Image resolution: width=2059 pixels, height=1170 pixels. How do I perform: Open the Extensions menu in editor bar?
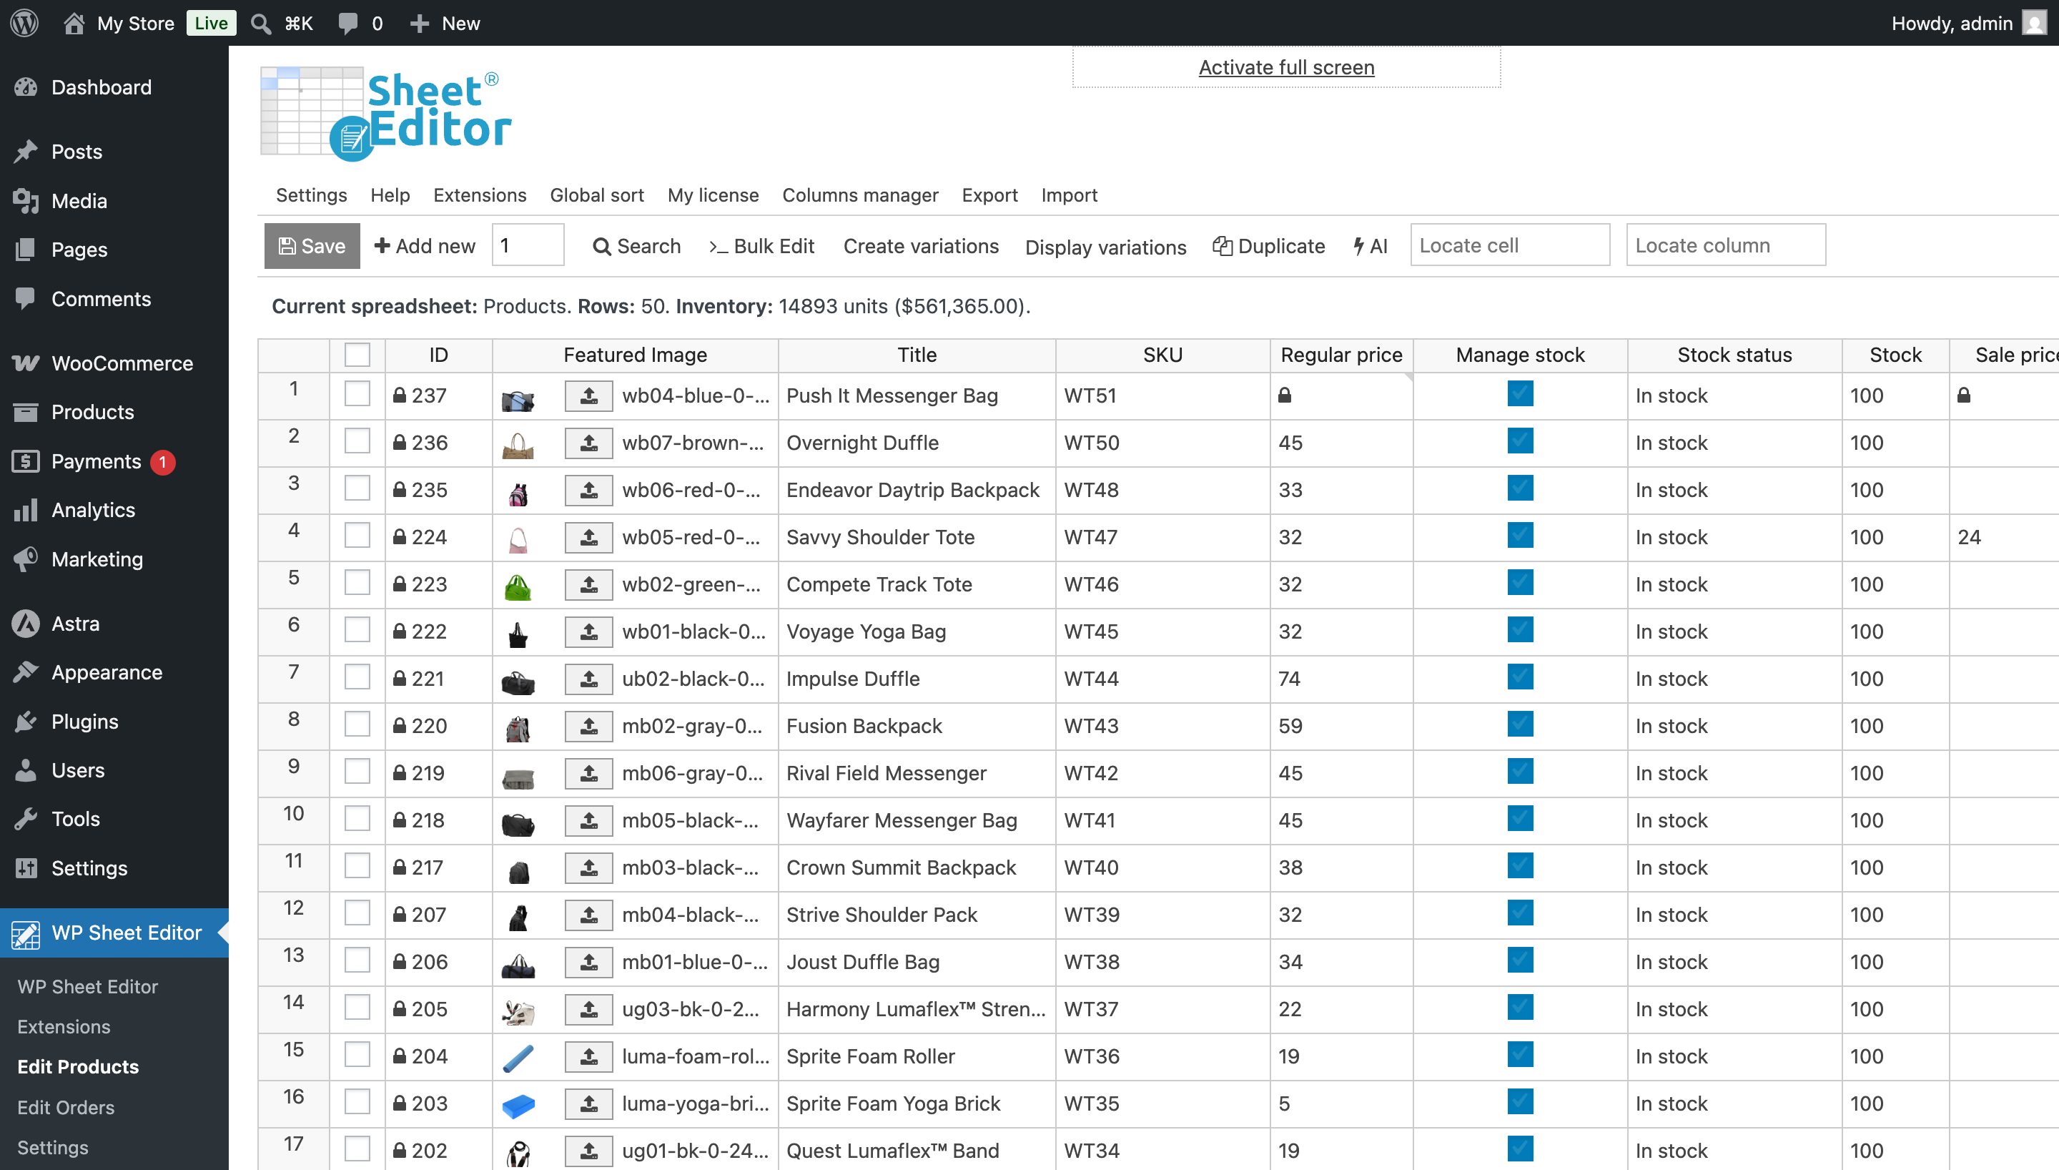480,195
